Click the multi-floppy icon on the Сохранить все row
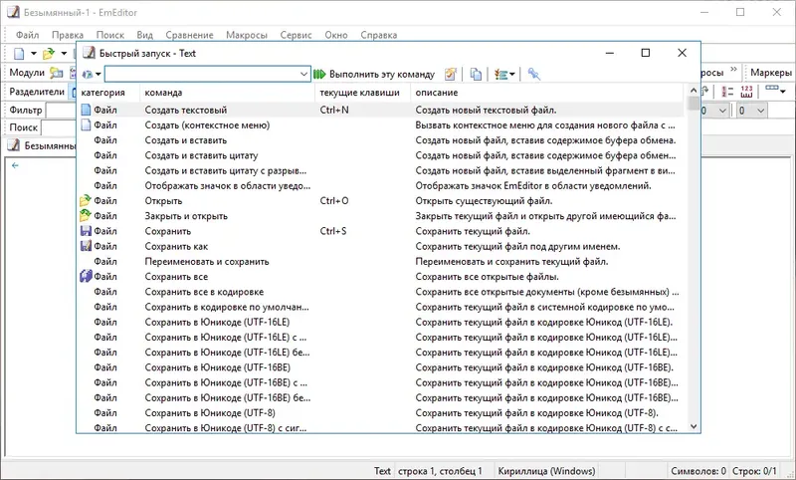796x480 pixels. 86,276
